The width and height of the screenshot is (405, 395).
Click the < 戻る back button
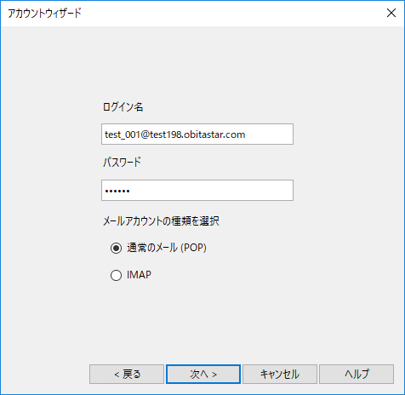(x=127, y=375)
